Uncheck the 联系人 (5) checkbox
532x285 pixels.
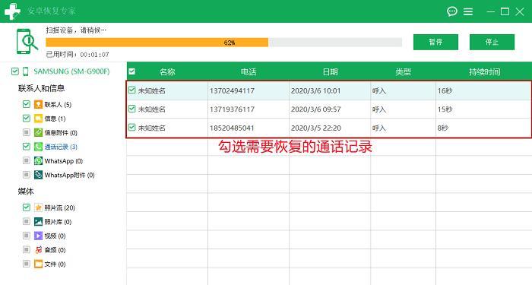26,104
